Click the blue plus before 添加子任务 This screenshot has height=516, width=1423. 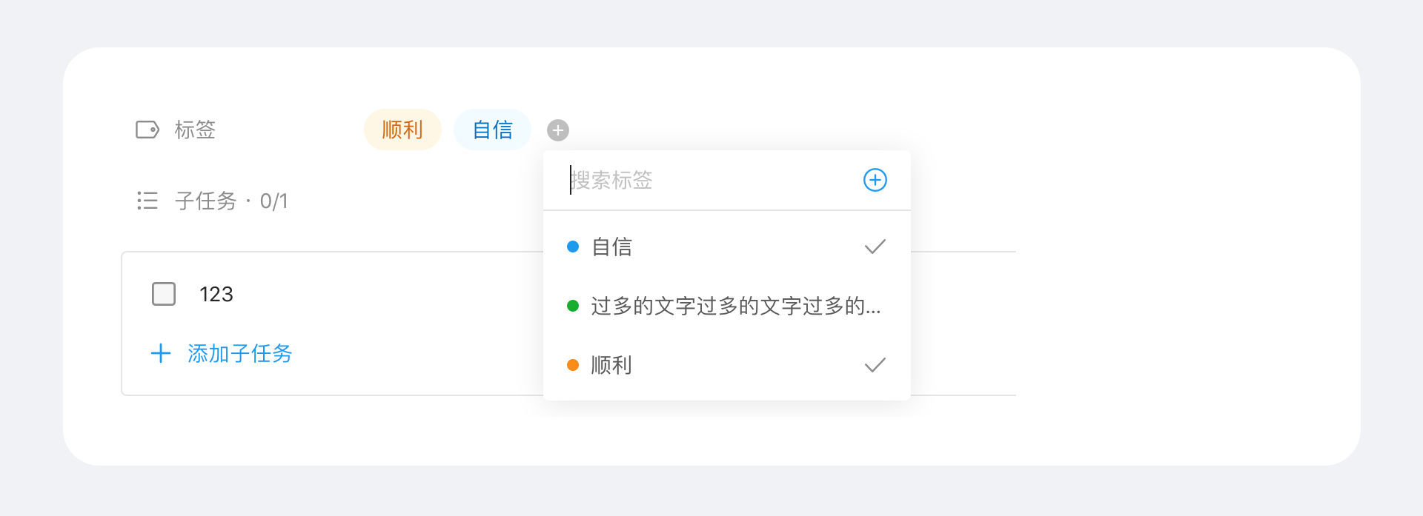(x=161, y=353)
